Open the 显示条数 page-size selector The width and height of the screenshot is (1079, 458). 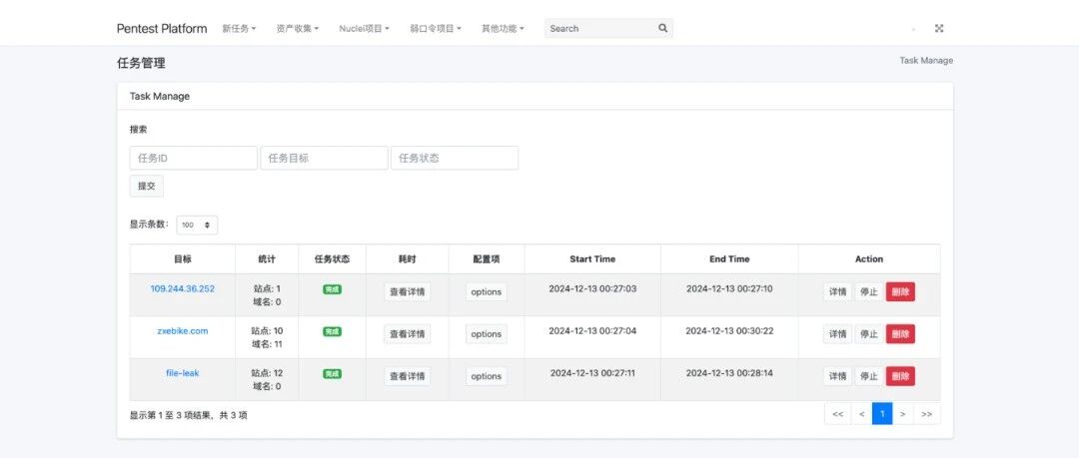tap(197, 225)
